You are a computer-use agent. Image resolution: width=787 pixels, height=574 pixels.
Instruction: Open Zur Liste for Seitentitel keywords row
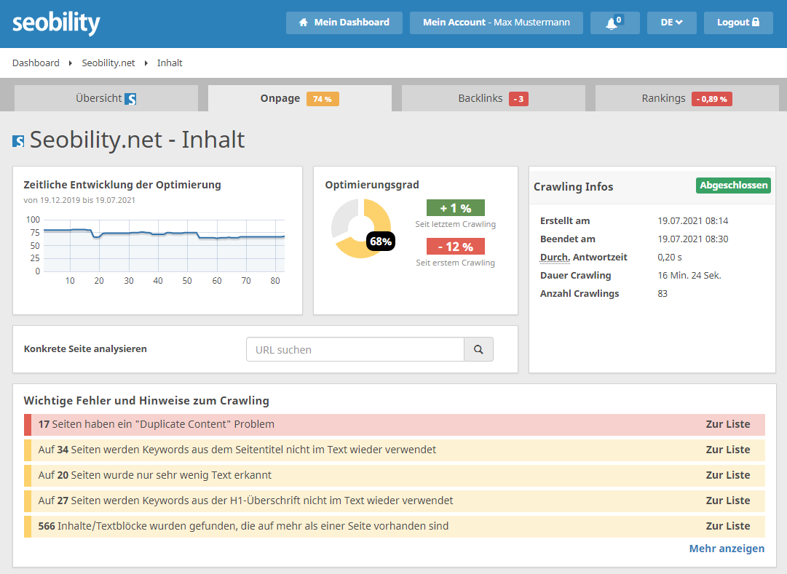click(x=728, y=450)
